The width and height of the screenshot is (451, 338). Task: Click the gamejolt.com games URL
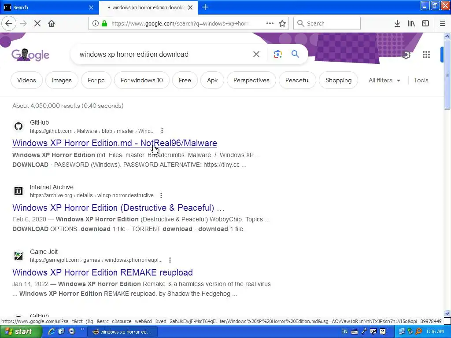coord(96,260)
